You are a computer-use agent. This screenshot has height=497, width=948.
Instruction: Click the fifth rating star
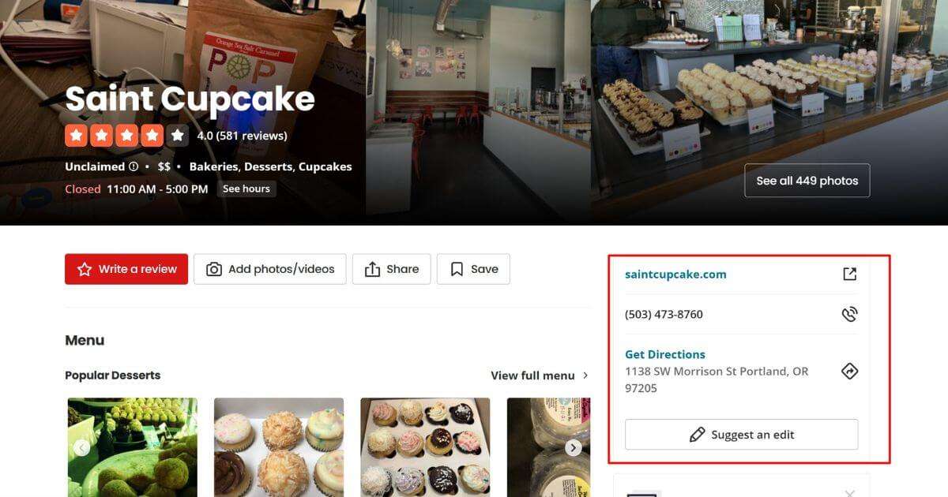pos(178,136)
